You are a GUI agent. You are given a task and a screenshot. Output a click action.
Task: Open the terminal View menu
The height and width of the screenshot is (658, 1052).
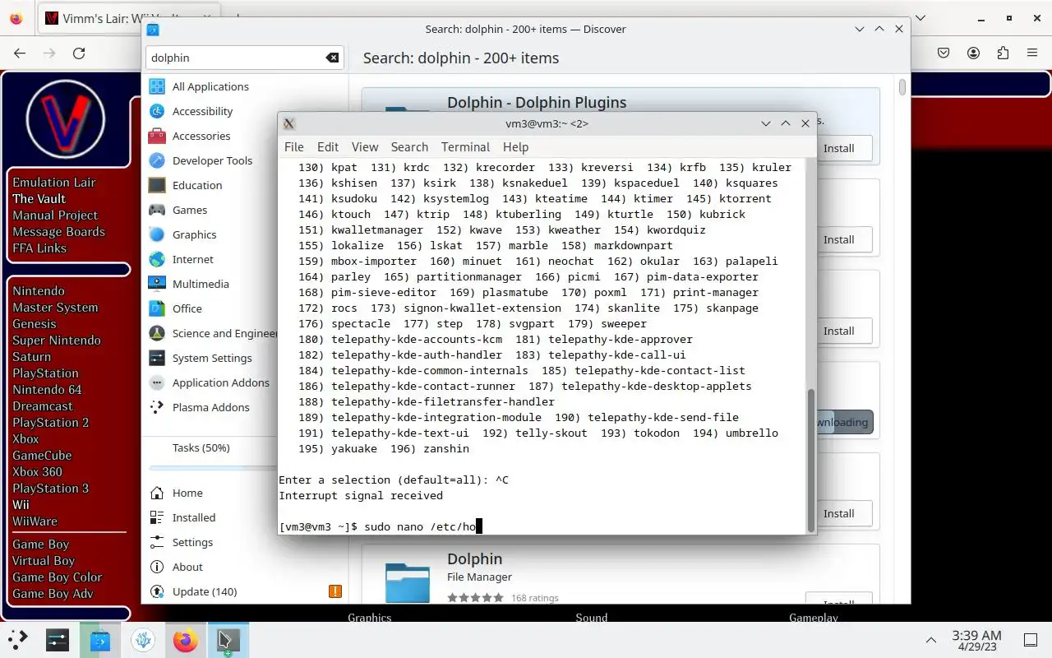365,146
